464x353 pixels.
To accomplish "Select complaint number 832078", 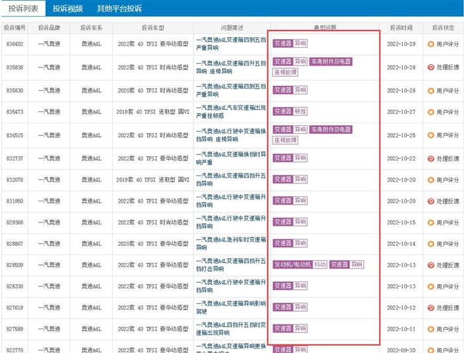I will [x=15, y=180].
